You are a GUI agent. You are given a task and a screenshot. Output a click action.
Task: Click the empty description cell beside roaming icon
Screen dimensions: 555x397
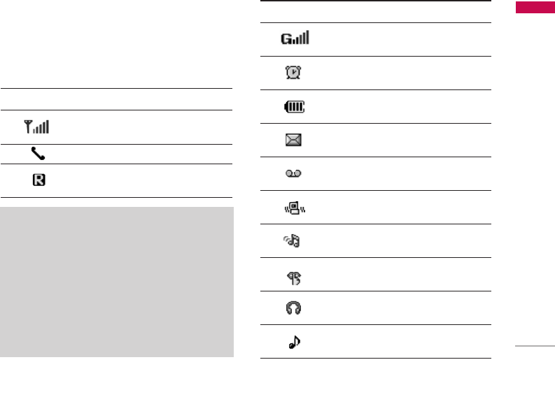pyautogui.click(x=140, y=180)
